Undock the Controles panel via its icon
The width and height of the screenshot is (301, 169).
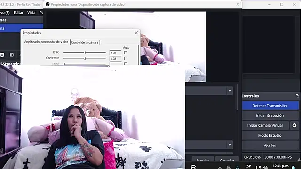point(297,96)
